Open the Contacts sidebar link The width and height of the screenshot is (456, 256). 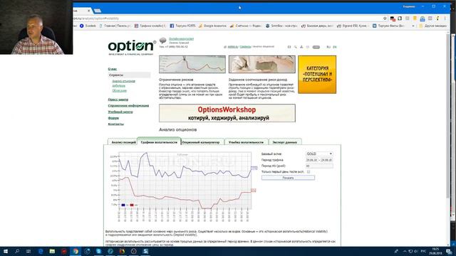[115, 124]
